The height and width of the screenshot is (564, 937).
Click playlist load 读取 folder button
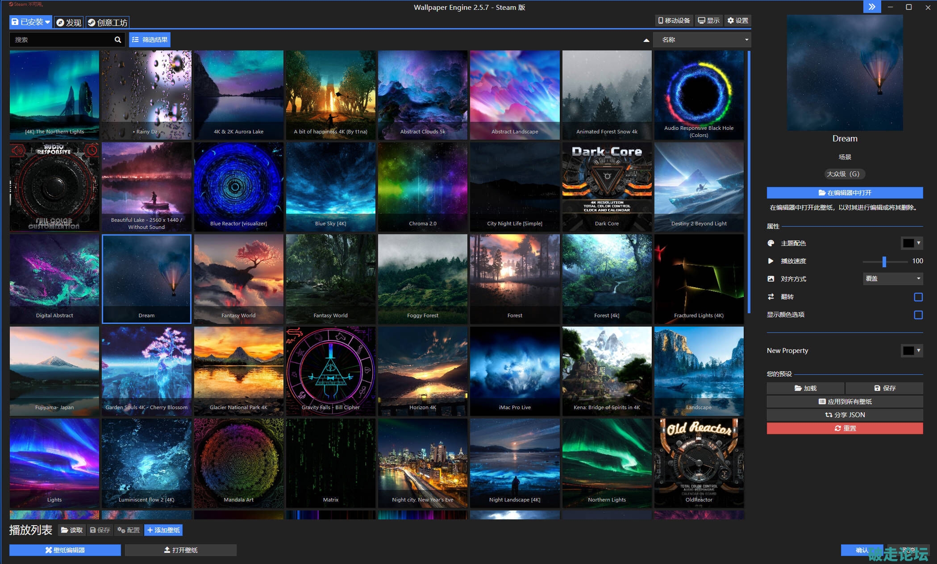click(x=72, y=530)
